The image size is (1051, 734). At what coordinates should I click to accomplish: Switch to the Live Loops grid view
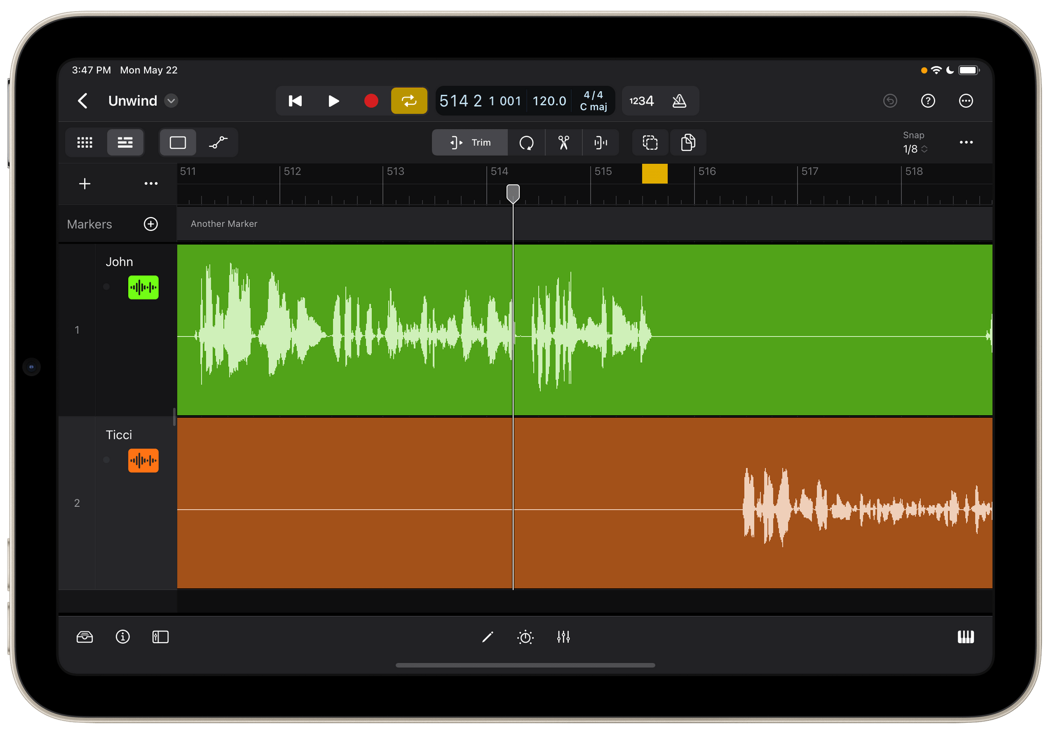[x=85, y=142]
